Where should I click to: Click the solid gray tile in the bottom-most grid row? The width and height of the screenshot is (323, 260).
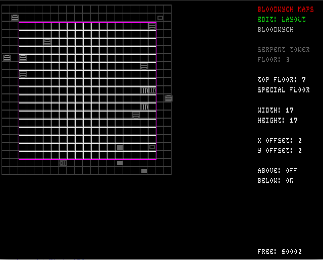tap(144, 171)
